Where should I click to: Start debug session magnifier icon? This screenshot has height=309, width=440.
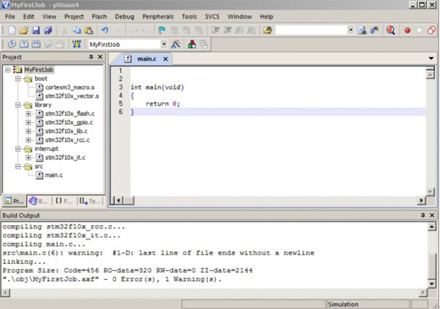coord(391,30)
